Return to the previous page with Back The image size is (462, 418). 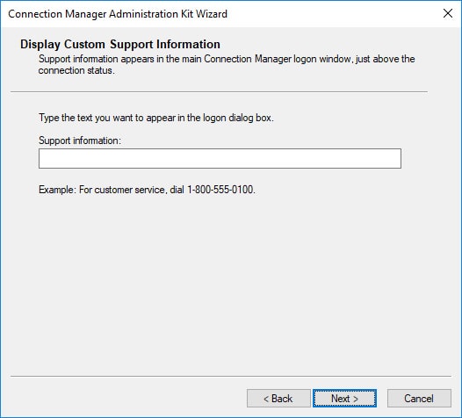click(x=278, y=399)
